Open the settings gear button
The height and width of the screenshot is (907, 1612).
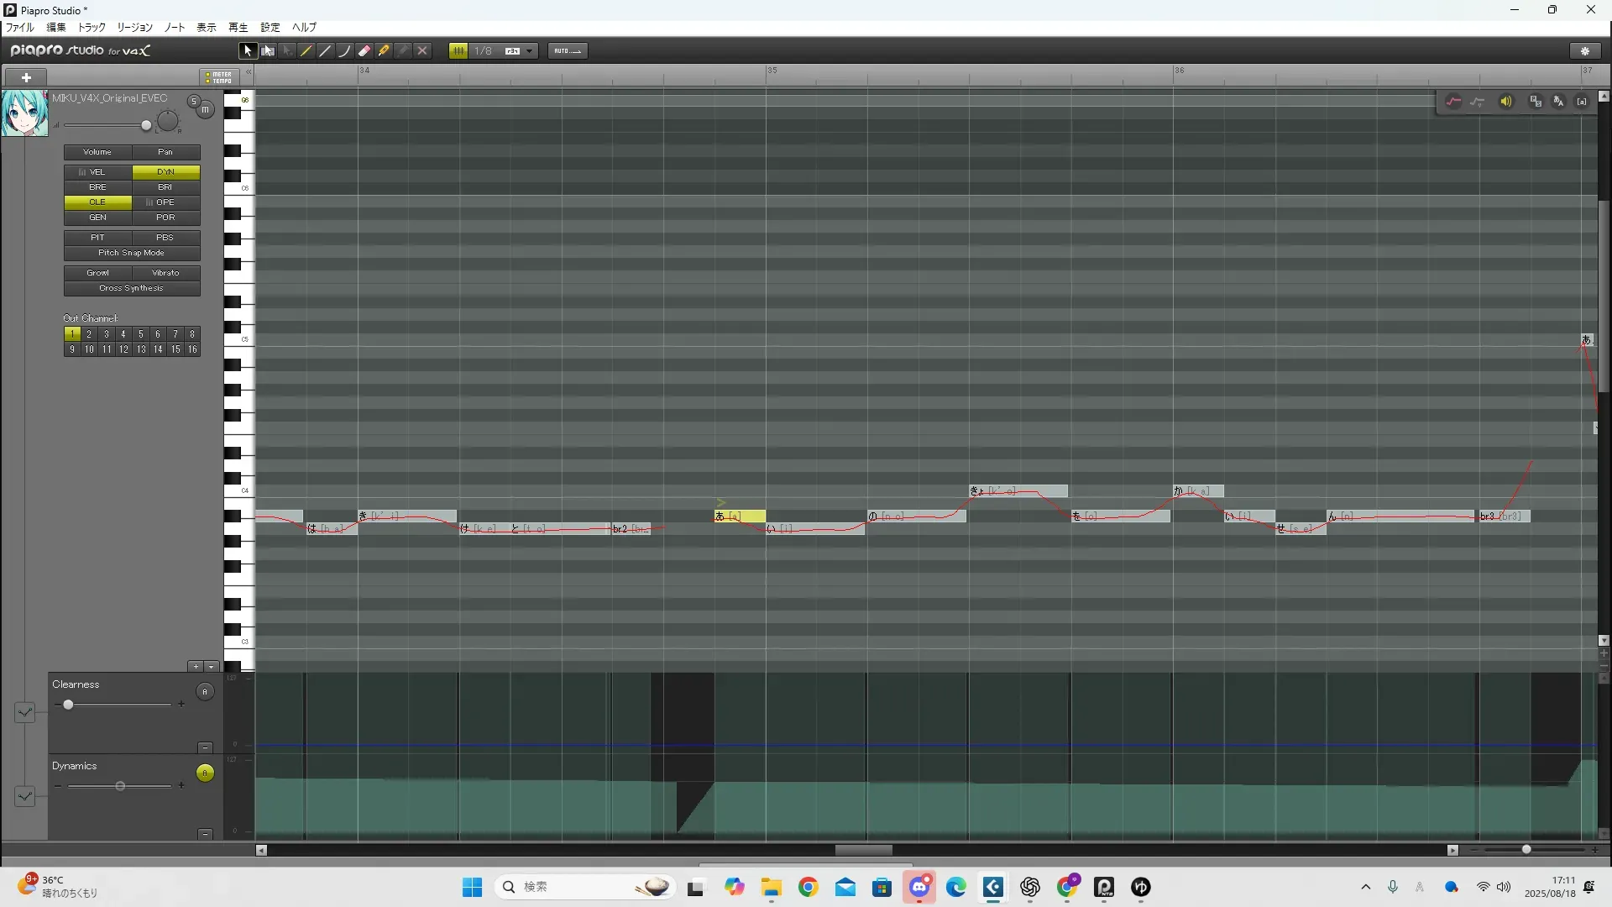pyautogui.click(x=1585, y=51)
